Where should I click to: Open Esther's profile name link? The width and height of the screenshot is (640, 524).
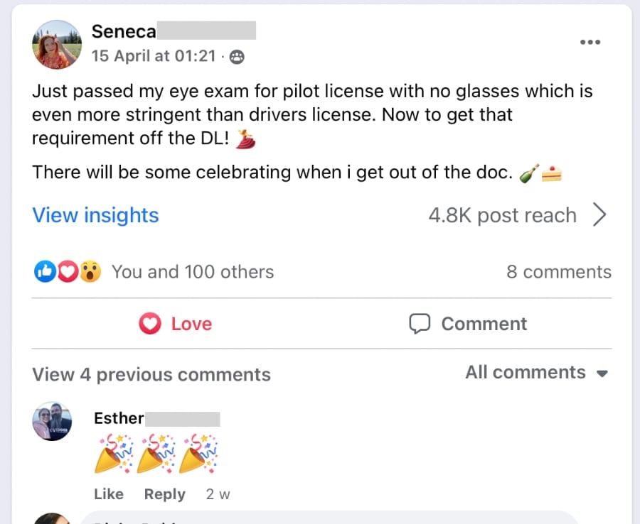pyautogui.click(x=119, y=418)
